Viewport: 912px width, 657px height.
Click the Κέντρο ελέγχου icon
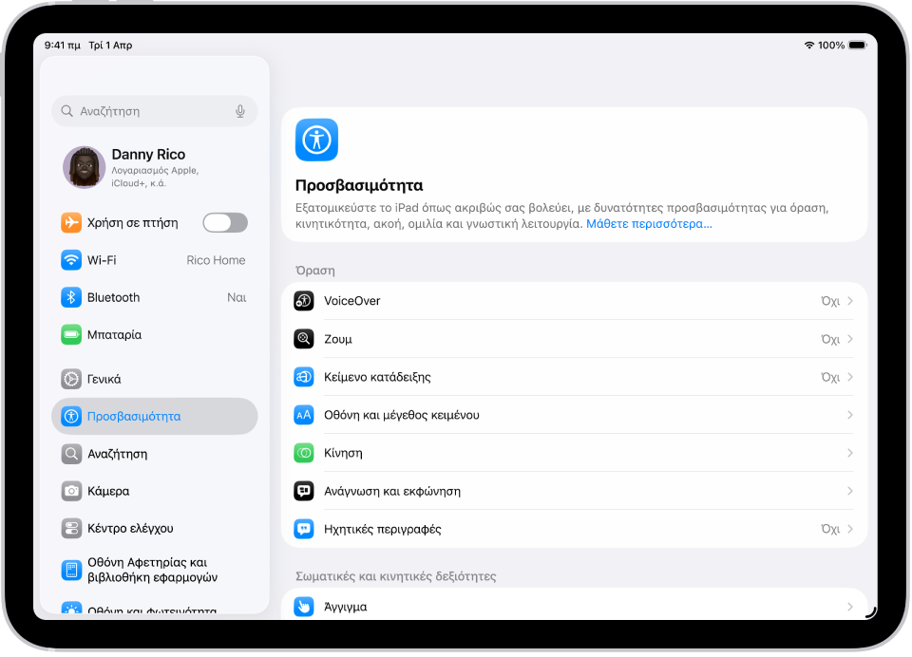pos(71,528)
